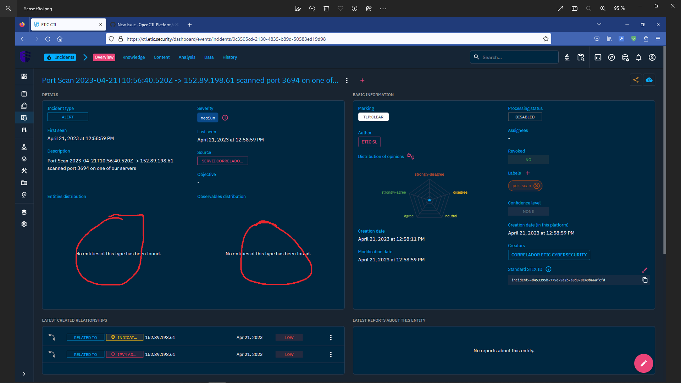Open three-dot menu beside incident title
The height and width of the screenshot is (383, 681).
[347, 81]
